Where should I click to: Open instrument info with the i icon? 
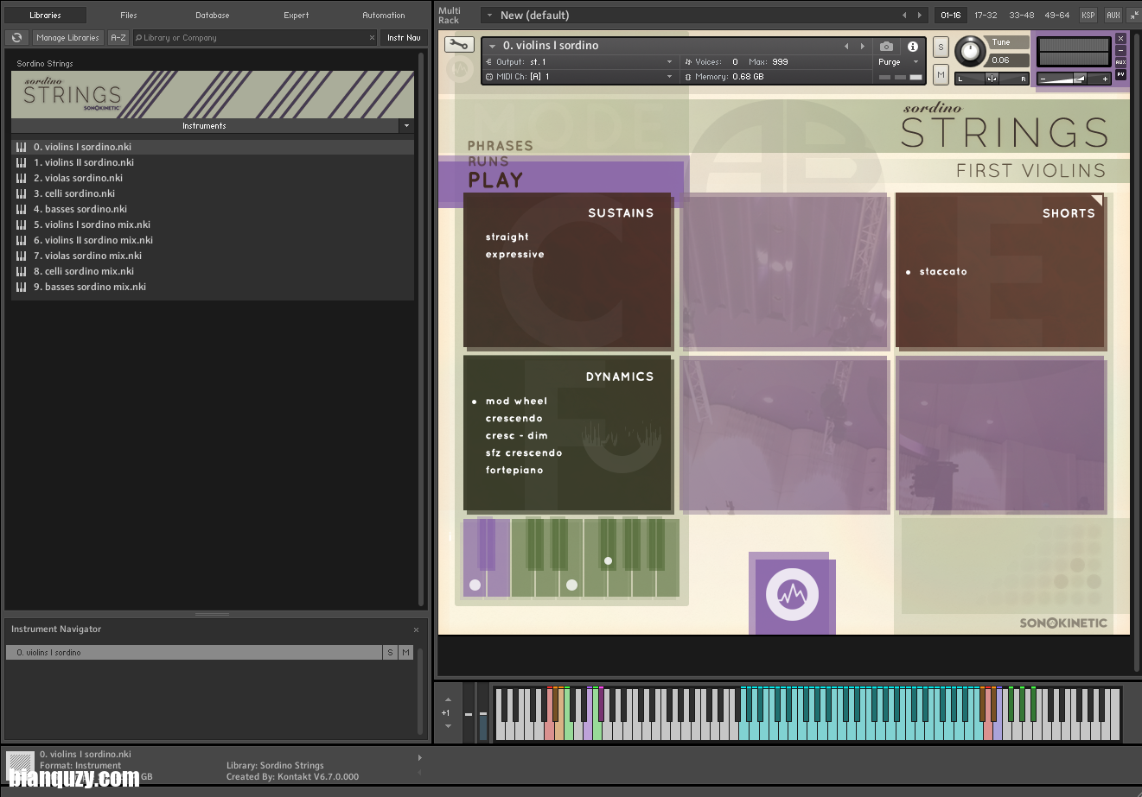click(x=913, y=47)
